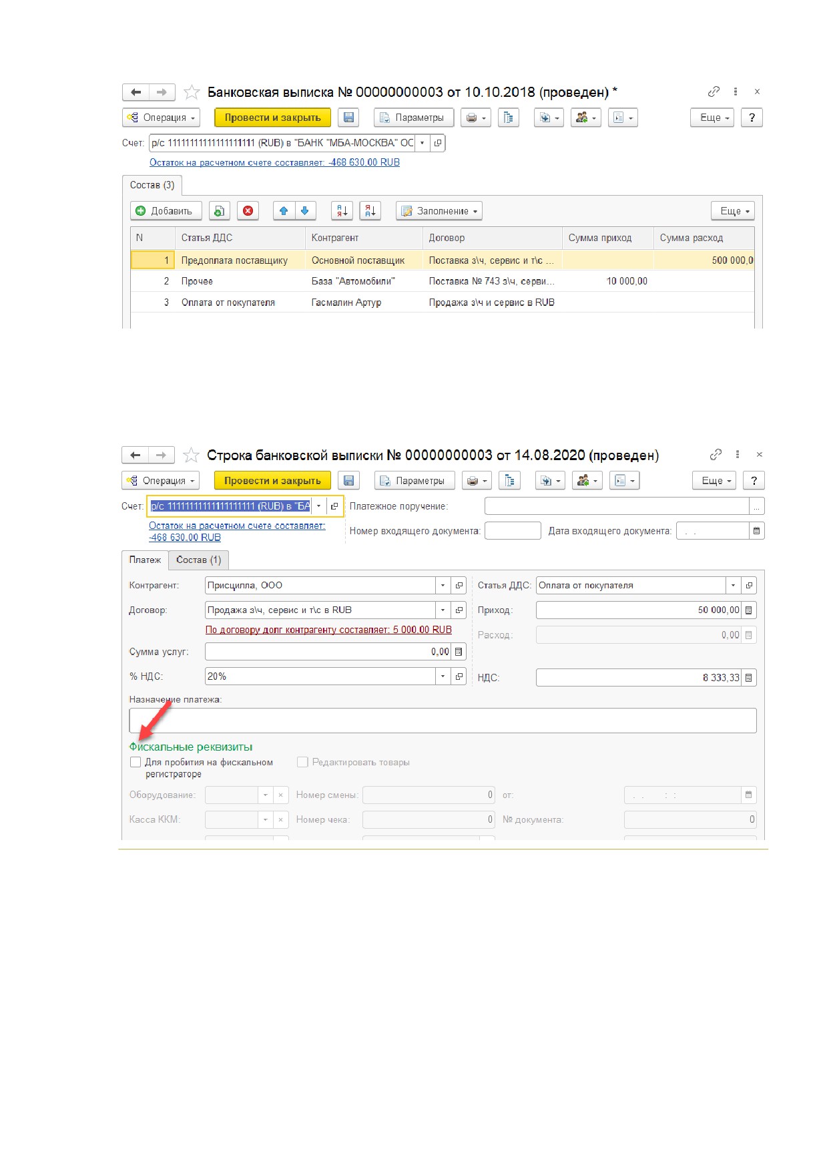Click back arrow in Строка банковской выписки window
Screen dimensions: 827x1170
pos(135,455)
